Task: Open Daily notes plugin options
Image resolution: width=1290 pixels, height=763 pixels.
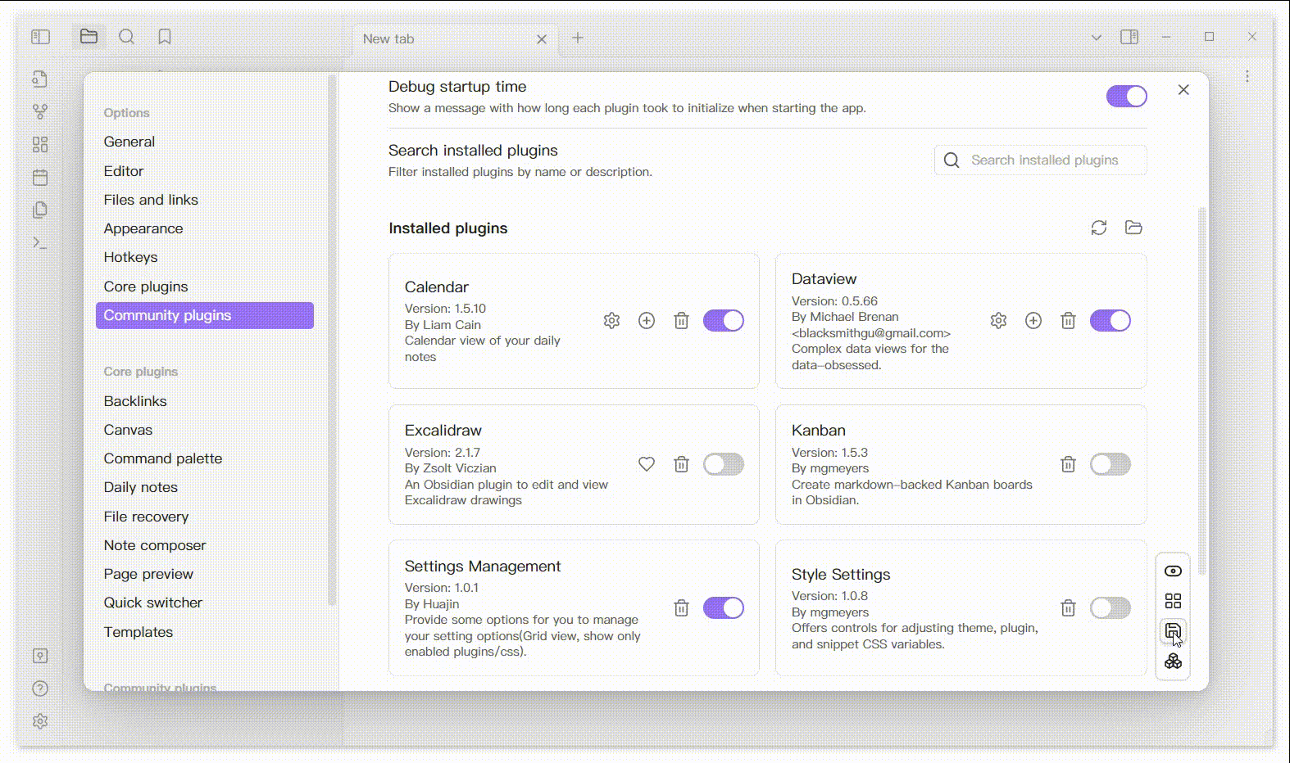Action: pyautogui.click(x=205, y=487)
